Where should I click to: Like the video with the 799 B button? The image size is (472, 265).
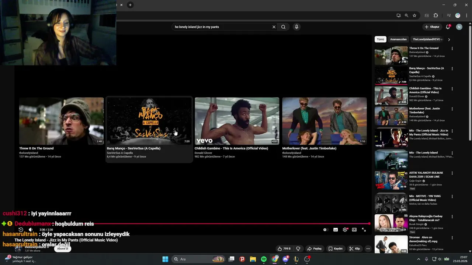tap(284, 249)
